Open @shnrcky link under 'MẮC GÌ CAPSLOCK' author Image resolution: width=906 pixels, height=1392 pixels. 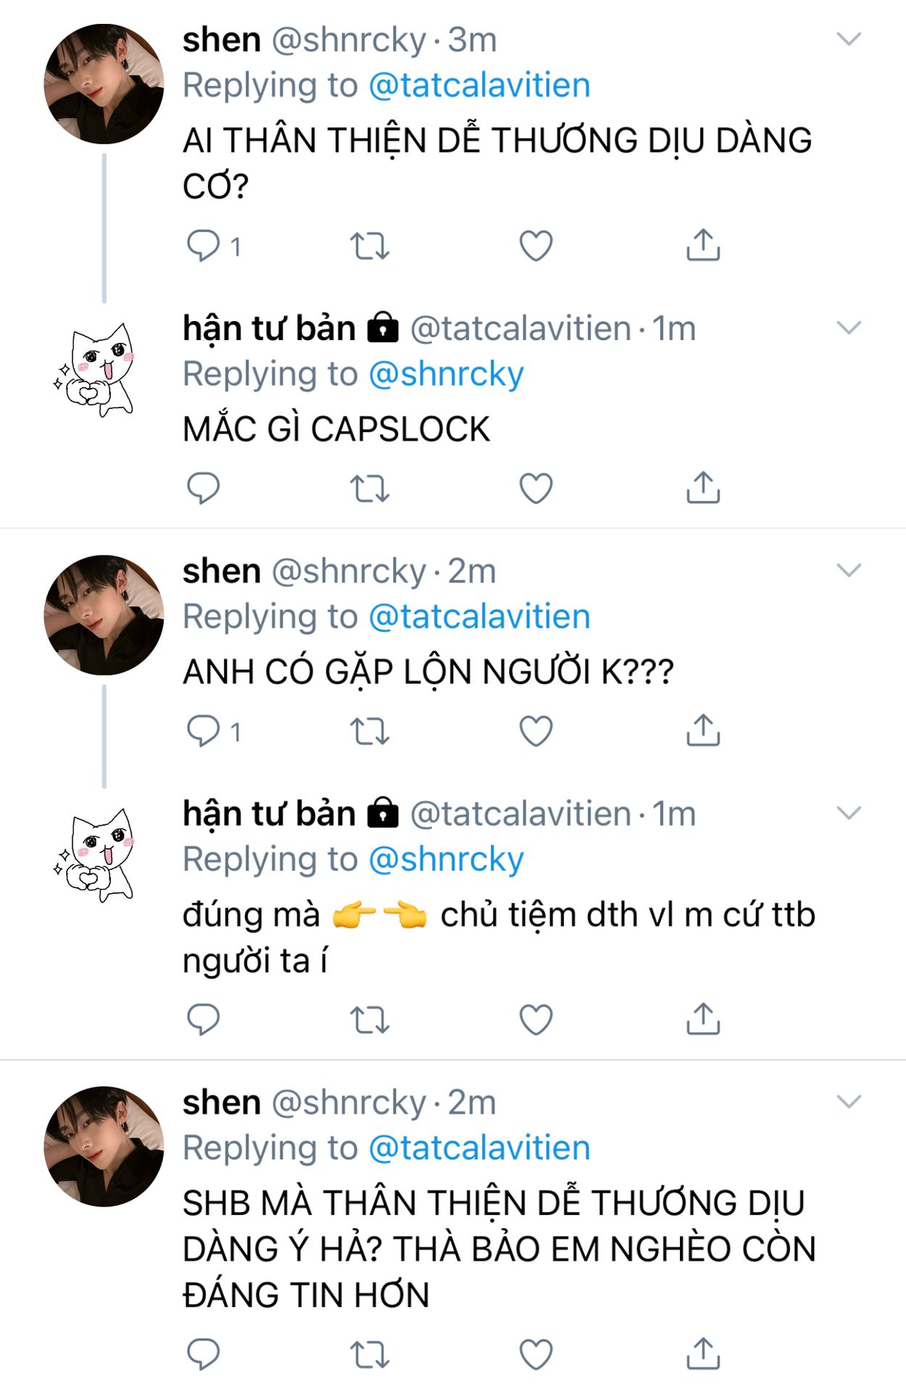click(x=446, y=375)
